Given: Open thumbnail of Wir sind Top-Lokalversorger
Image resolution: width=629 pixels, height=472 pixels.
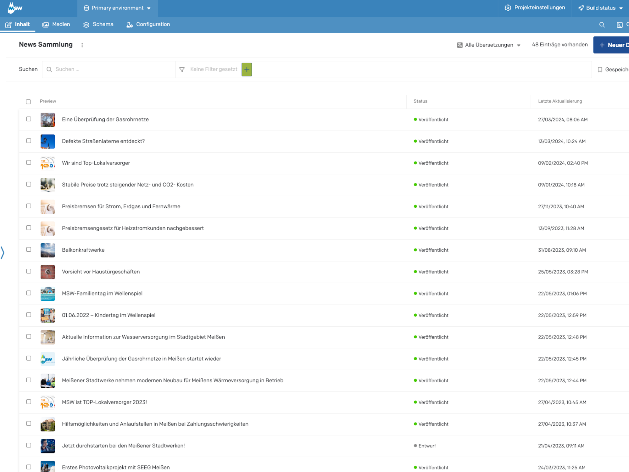Looking at the screenshot, I should click(x=48, y=163).
